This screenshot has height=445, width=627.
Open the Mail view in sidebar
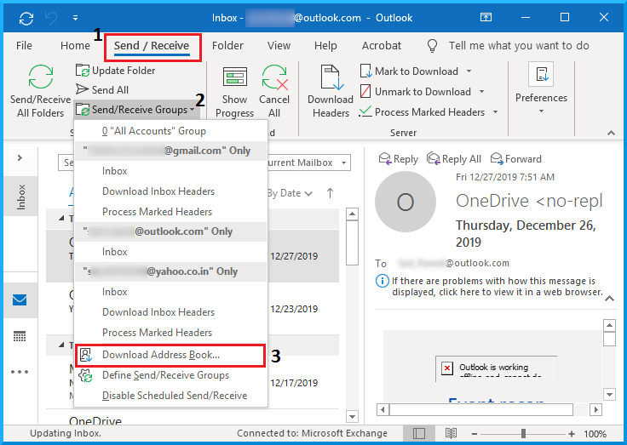(x=20, y=300)
